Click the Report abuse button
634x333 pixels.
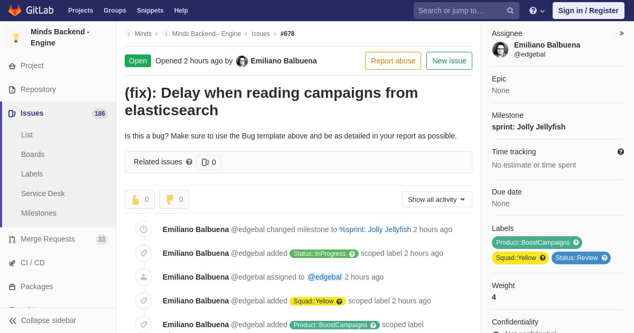[x=393, y=61]
